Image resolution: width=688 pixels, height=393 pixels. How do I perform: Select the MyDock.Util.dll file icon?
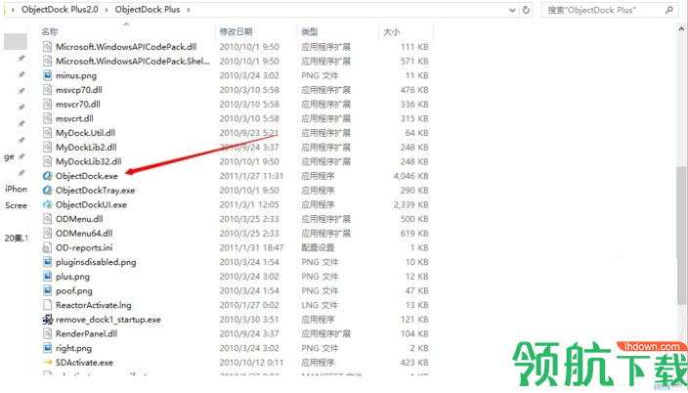[x=47, y=133]
